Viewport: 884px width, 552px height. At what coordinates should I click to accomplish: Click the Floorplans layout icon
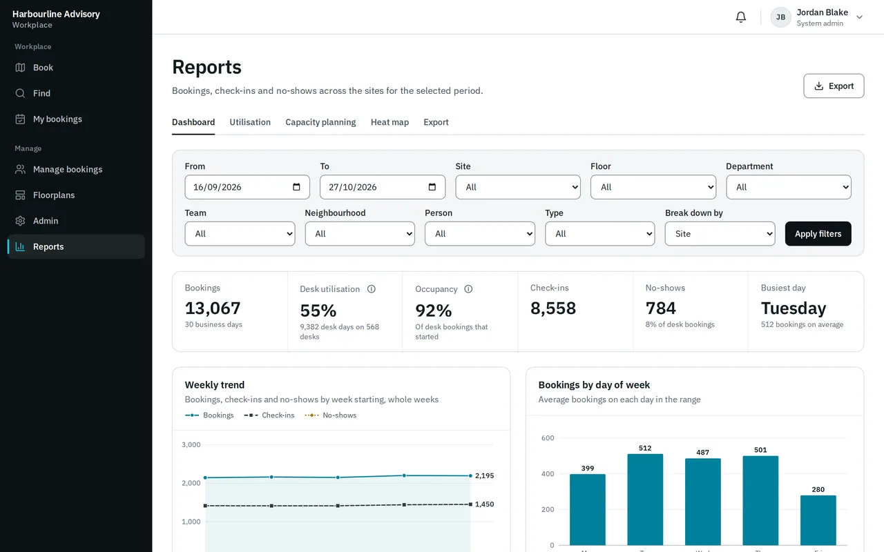click(x=20, y=195)
